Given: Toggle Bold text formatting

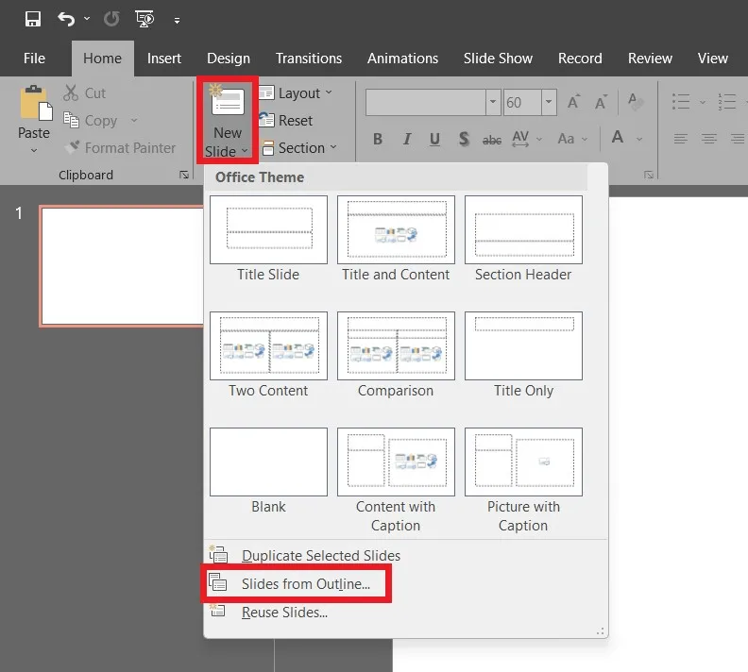Looking at the screenshot, I should pos(378,139).
